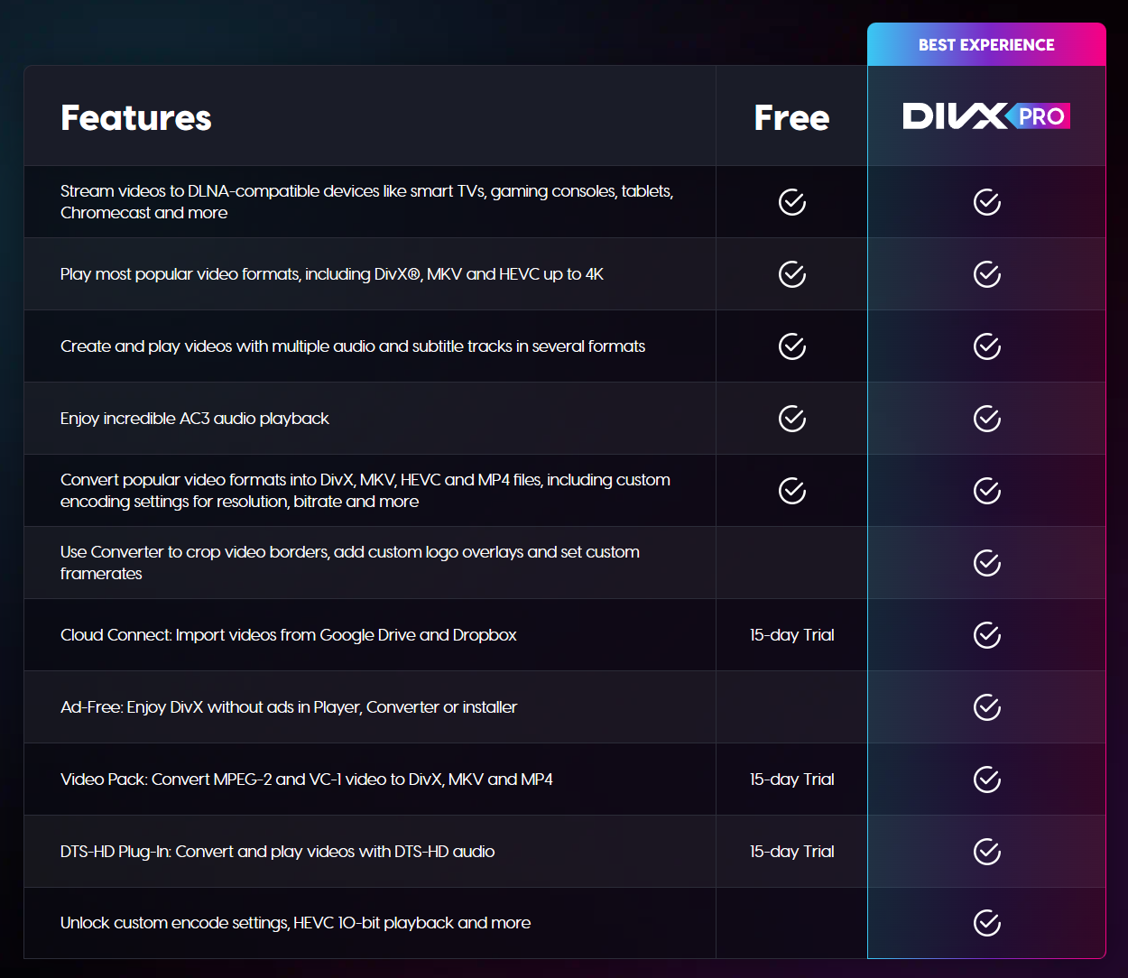
Task: Click the Free checkmark for popular video formats
Action: [792, 274]
